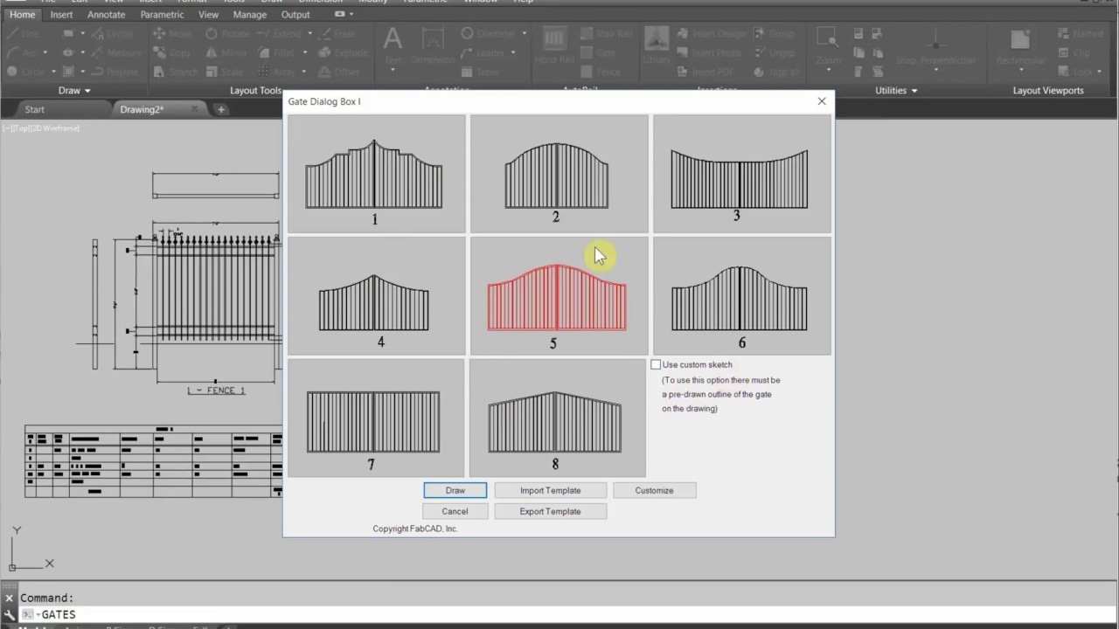This screenshot has width=1119, height=629.
Task: Choose gate style 6 thumbnail
Action: pyautogui.click(x=741, y=296)
